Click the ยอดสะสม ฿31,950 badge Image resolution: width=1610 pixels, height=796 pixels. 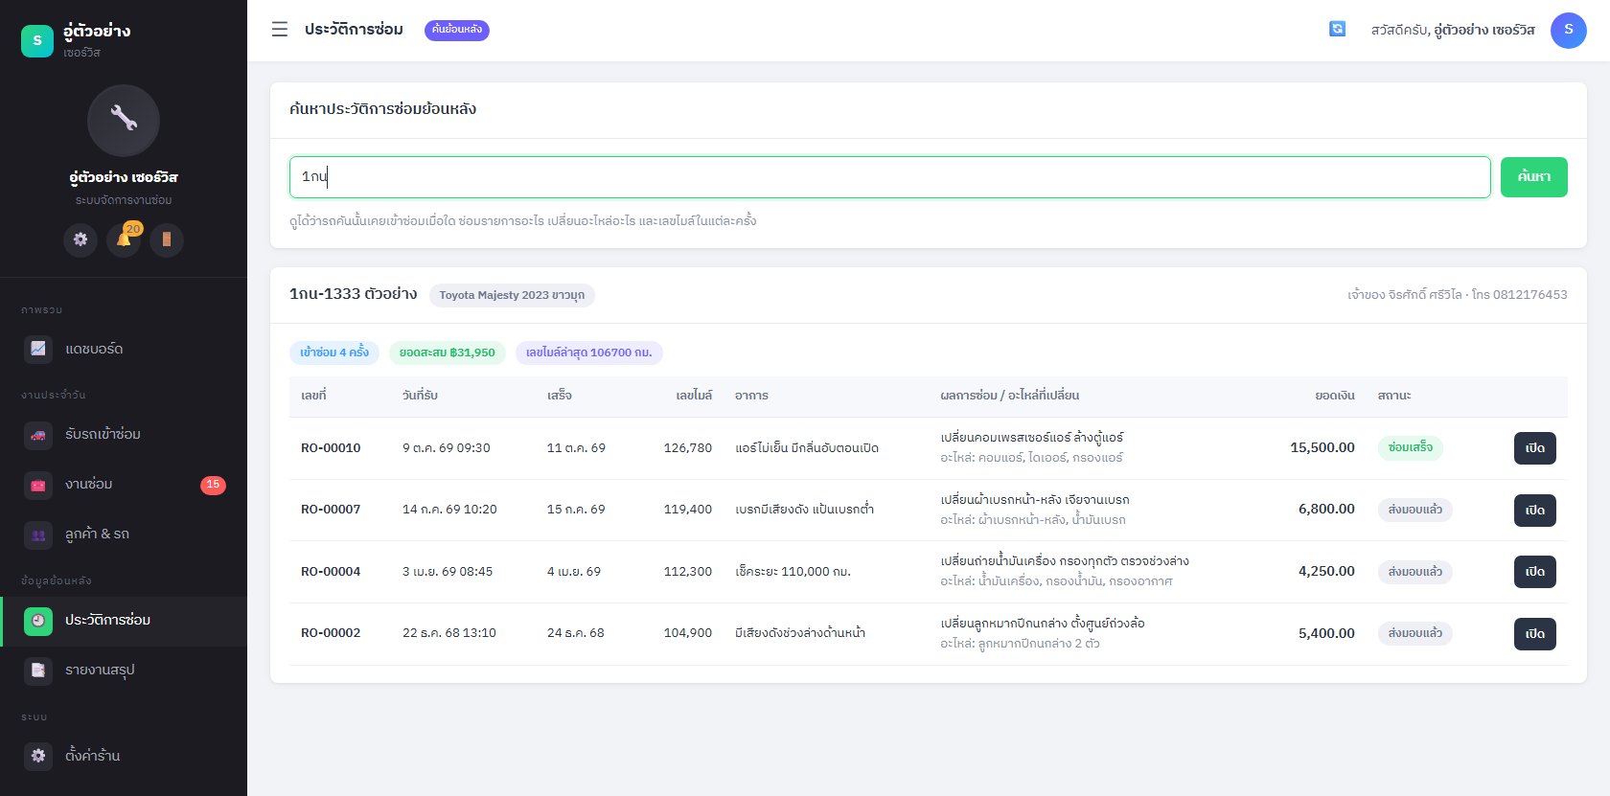tap(448, 353)
